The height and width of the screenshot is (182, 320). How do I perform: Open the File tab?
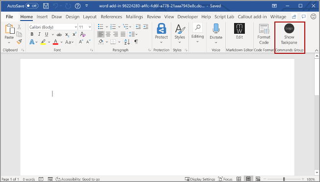pyautogui.click(x=9, y=17)
